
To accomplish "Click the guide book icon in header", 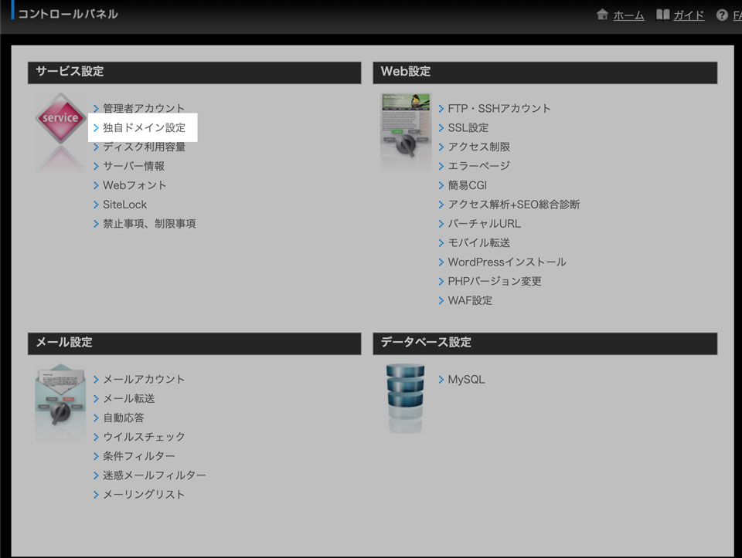I will tap(662, 15).
